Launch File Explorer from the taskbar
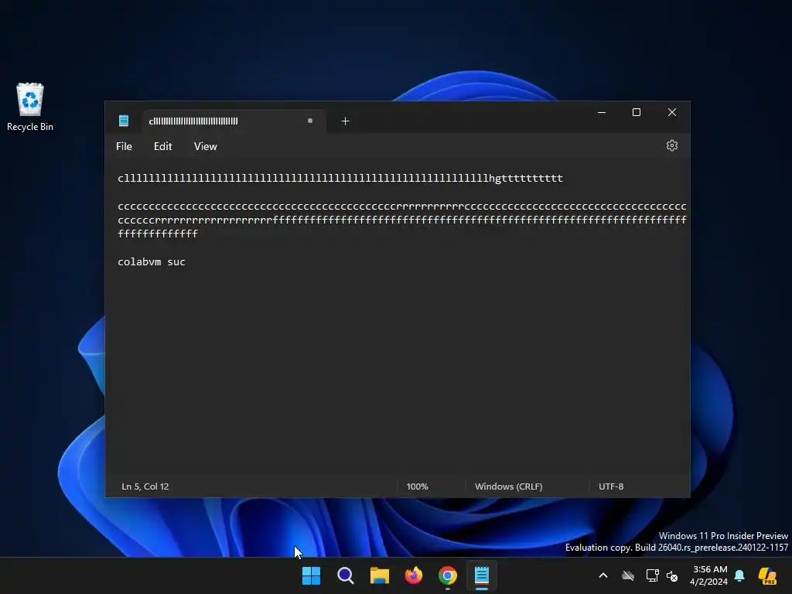The height and width of the screenshot is (594, 792). point(379,575)
